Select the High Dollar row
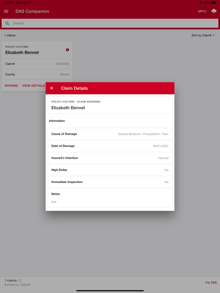This screenshot has height=293, width=220. pos(110,170)
